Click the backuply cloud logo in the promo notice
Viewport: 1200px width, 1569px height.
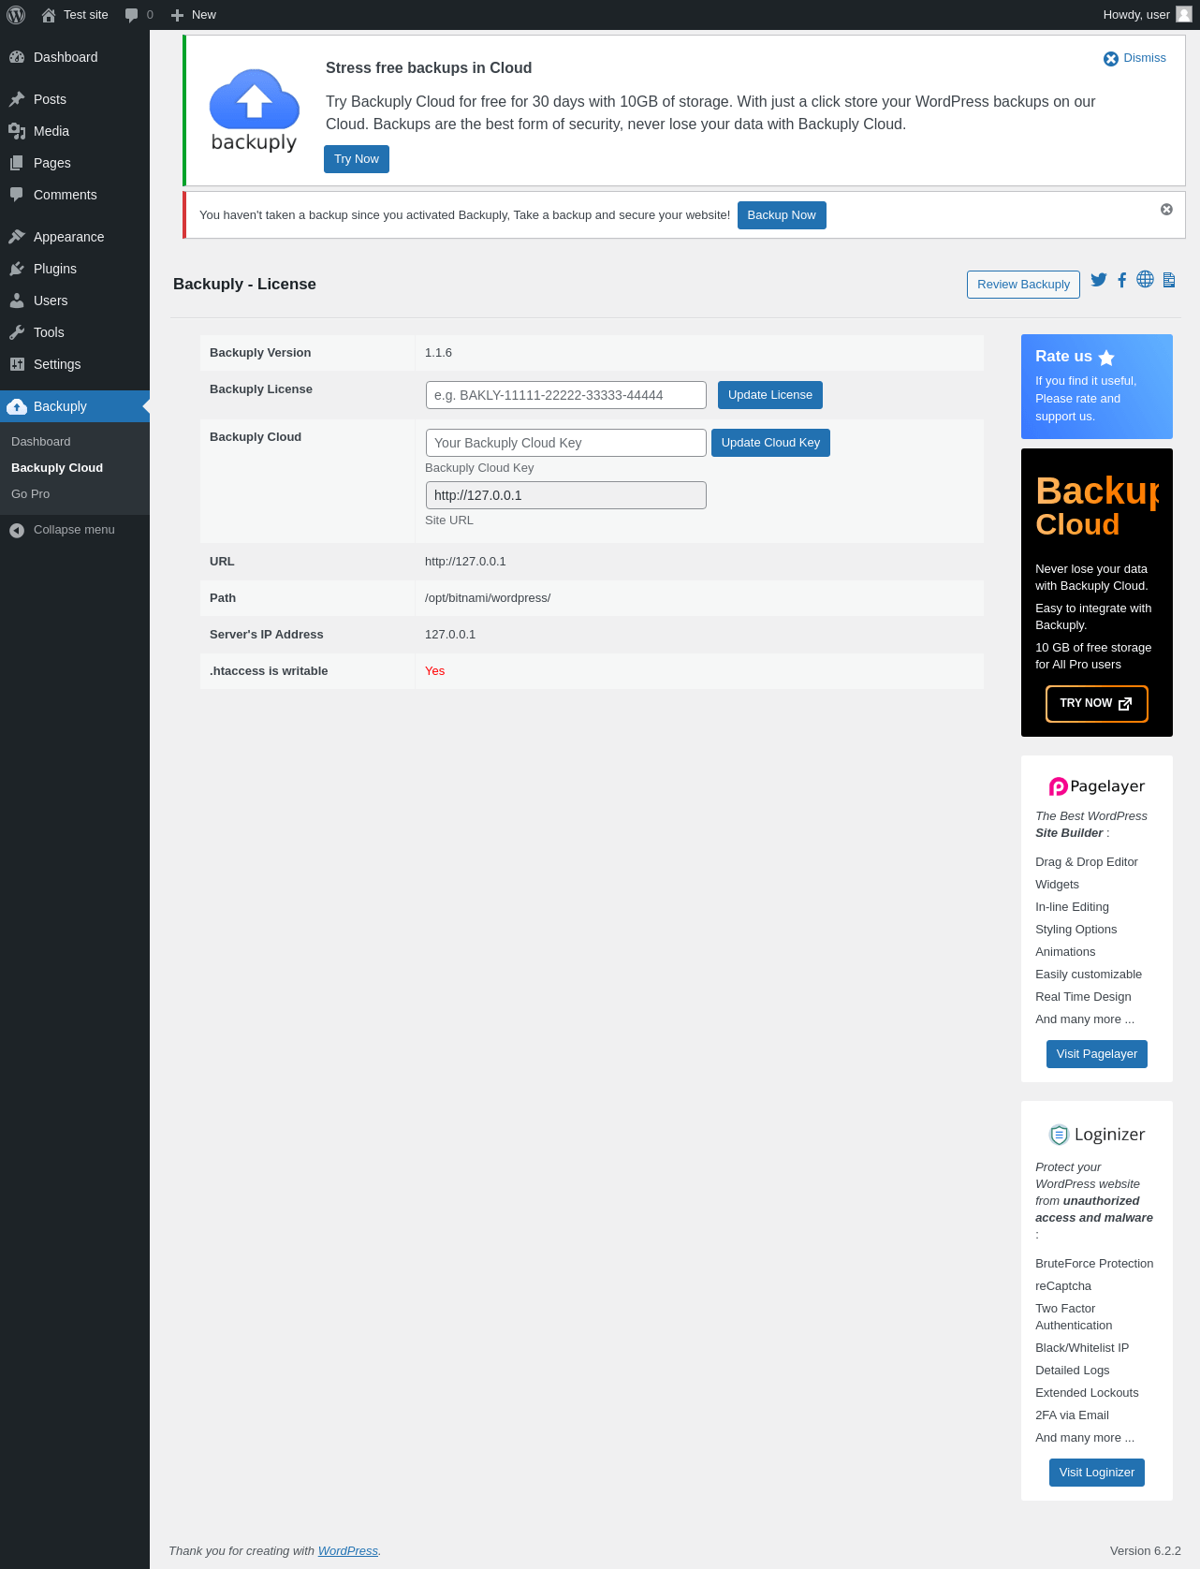254,110
